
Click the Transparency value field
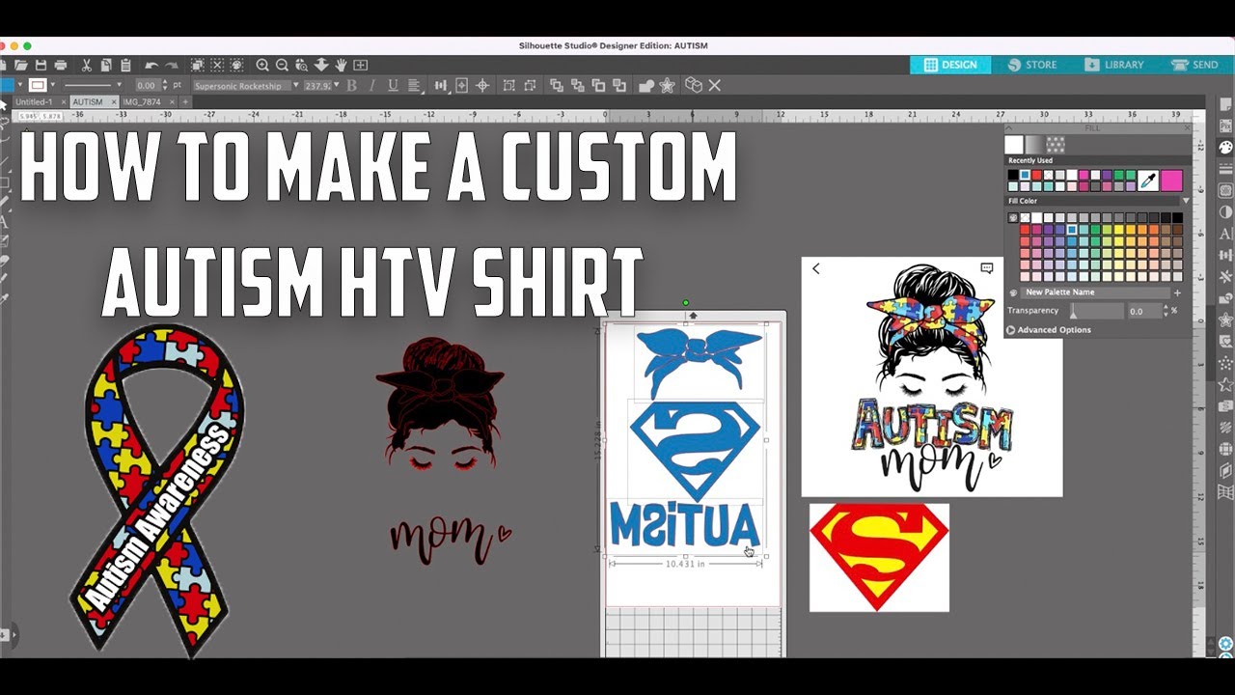point(1144,311)
